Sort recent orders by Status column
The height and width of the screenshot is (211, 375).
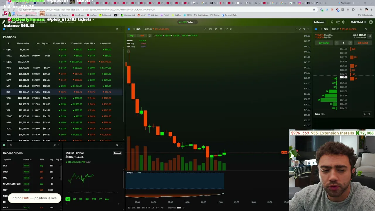click(27, 159)
